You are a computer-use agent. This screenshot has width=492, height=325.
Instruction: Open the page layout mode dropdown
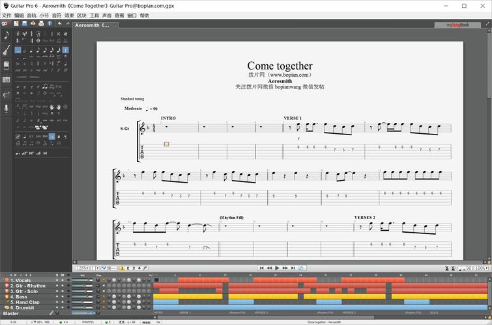(95, 268)
